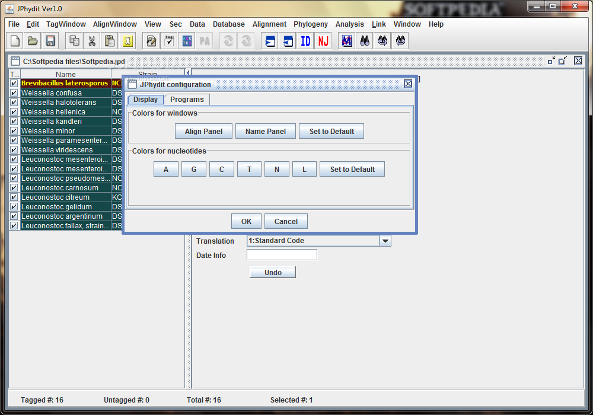Click the M matrix toolbar icon
593x415 pixels.
[x=347, y=41]
